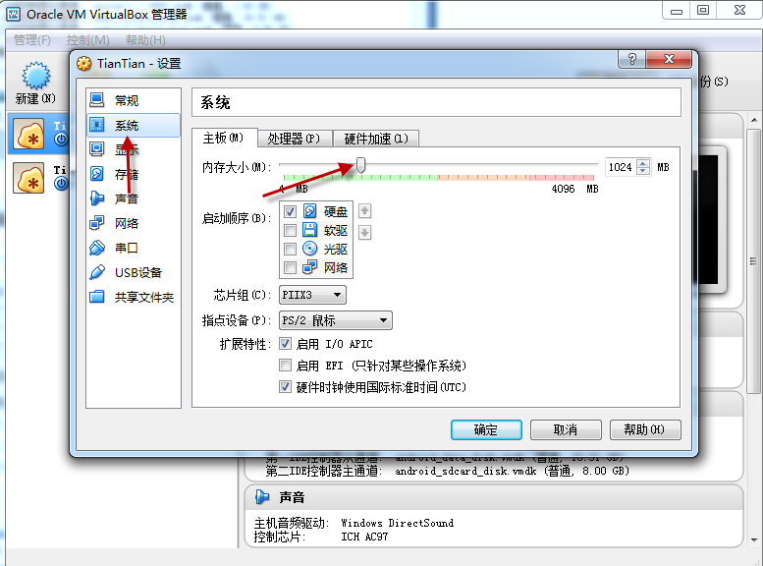Click the gear icon in settings title
The image size is (763, 566).
[84, 63]
